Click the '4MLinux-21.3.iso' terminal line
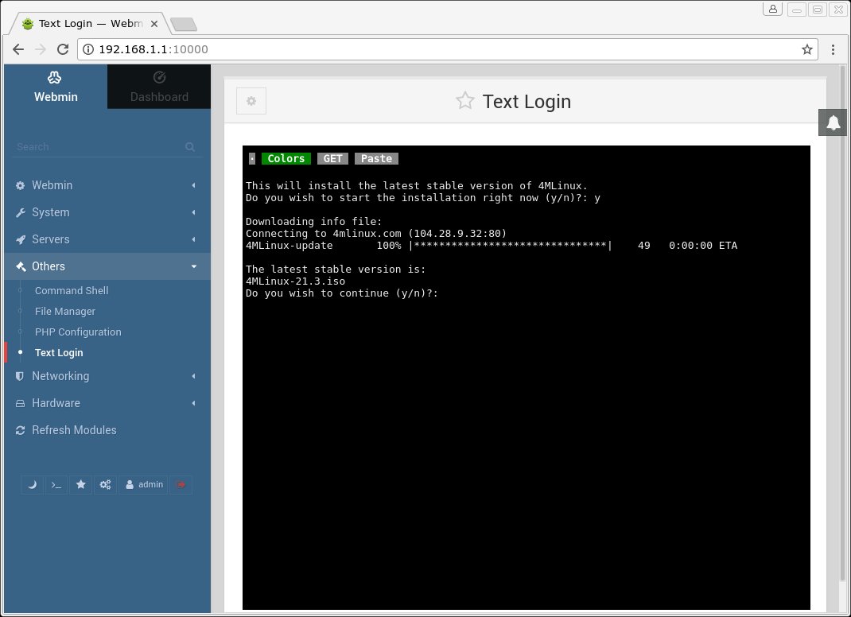851x617 pixels. 295,281
